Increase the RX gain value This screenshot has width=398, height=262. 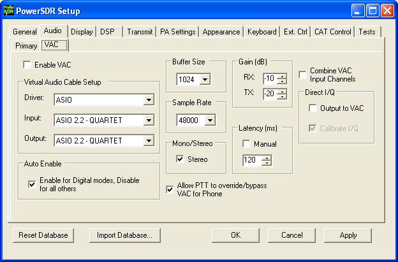[x=283, y=75]
